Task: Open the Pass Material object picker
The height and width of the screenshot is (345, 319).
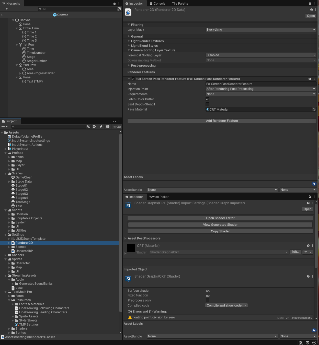Action: [314, 109]
